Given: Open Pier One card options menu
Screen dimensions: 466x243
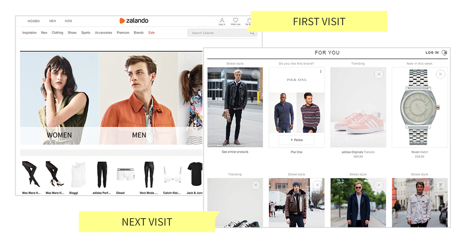Looking at the screenshot, I should 320,71.
